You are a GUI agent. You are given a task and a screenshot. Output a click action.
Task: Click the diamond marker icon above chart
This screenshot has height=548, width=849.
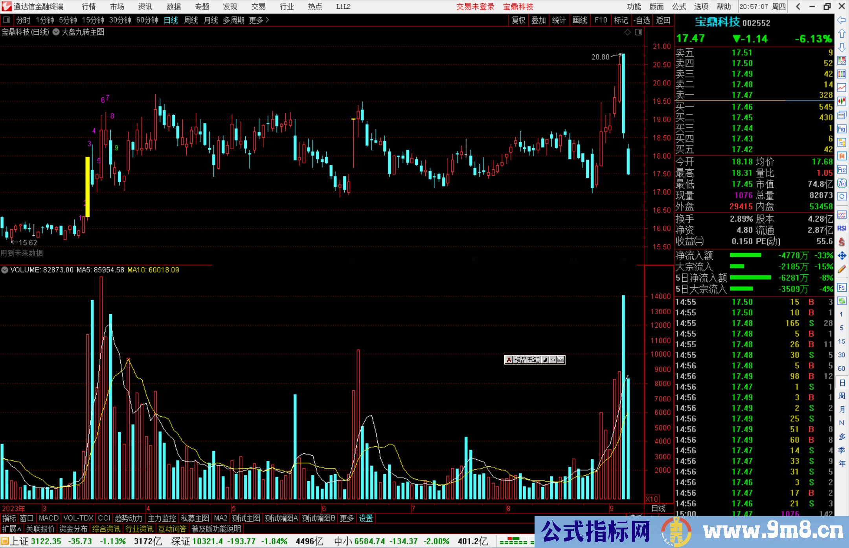(627, 32)
